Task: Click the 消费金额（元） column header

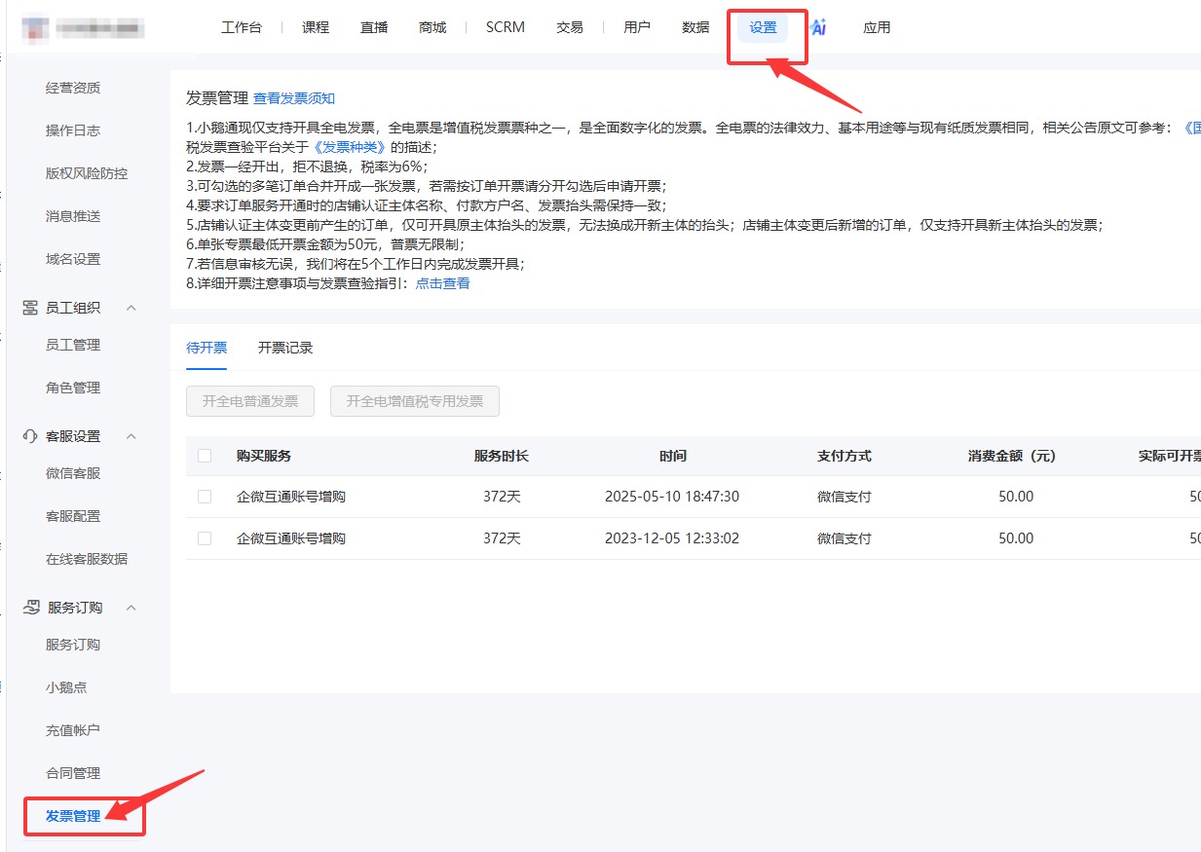Action: coord(1012,456)
